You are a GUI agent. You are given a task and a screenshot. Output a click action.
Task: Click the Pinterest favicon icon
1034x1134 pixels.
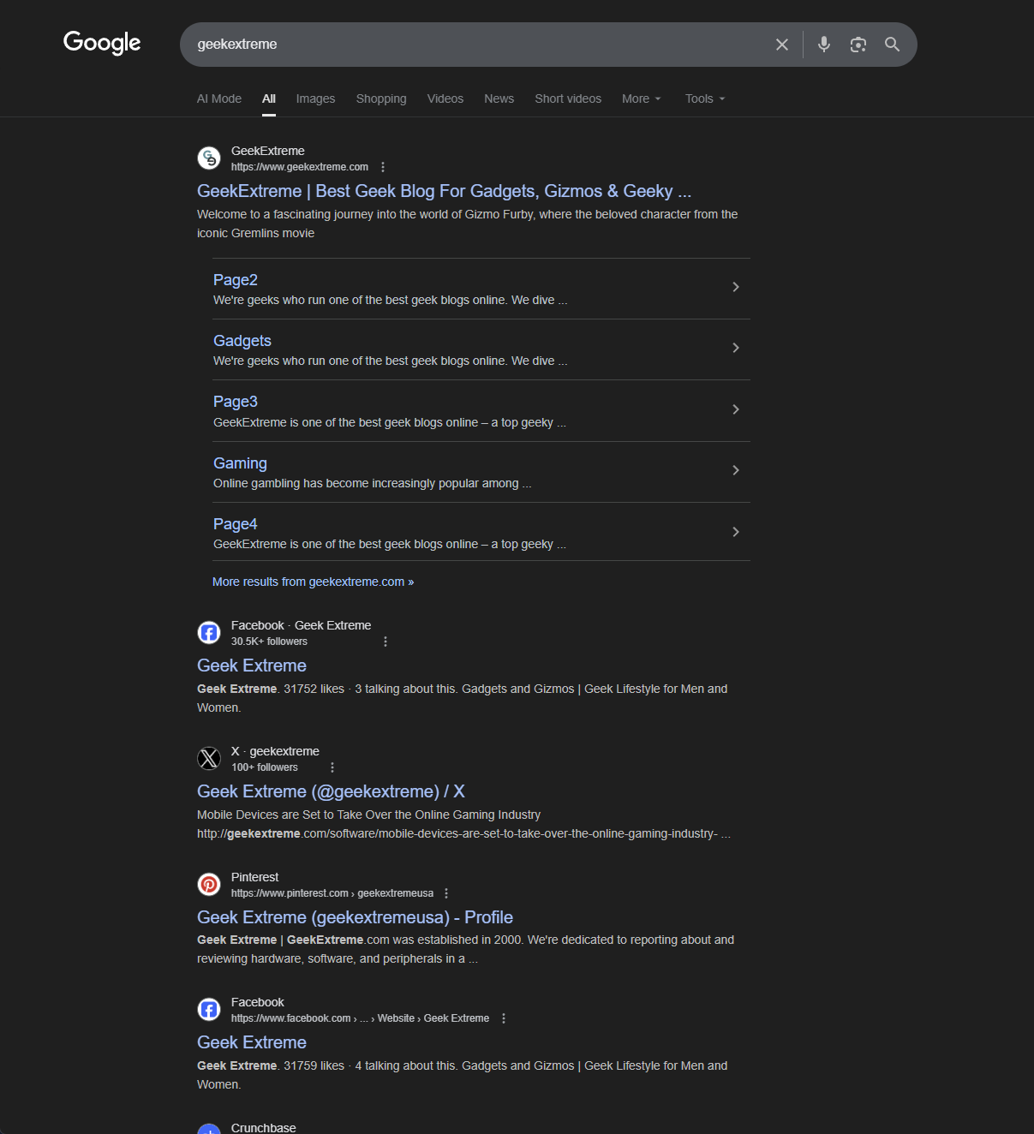[x=209, y=884]
